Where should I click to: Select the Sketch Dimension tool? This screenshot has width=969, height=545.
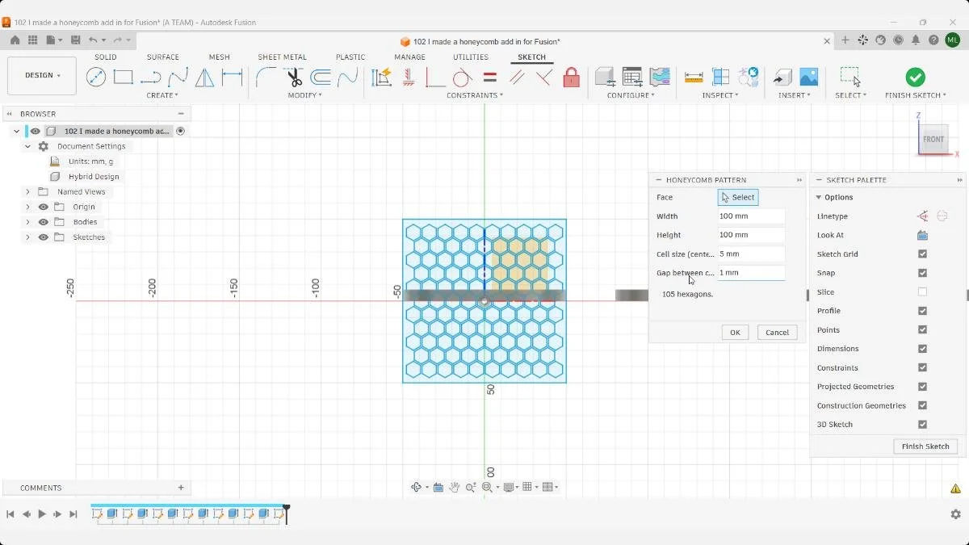pyautogui.click(x=233, y=78)
